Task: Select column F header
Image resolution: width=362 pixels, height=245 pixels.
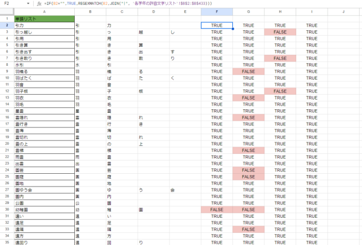Action: (217, 11)
